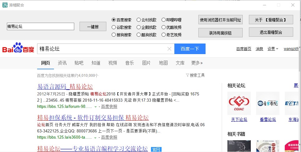Open the 贴吧 tab

coord(79,63)
